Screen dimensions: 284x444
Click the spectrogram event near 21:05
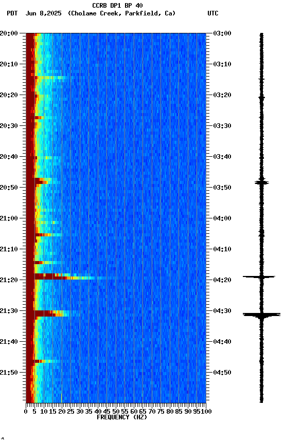click(48, 235)
